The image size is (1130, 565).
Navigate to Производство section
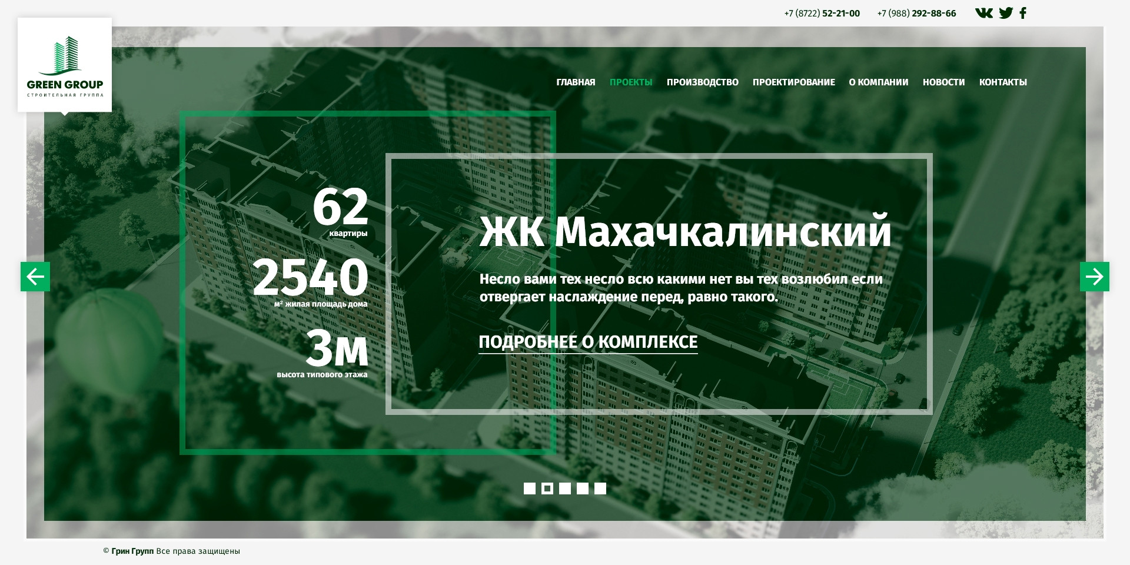pyautogui.click(x=702, y=82)
